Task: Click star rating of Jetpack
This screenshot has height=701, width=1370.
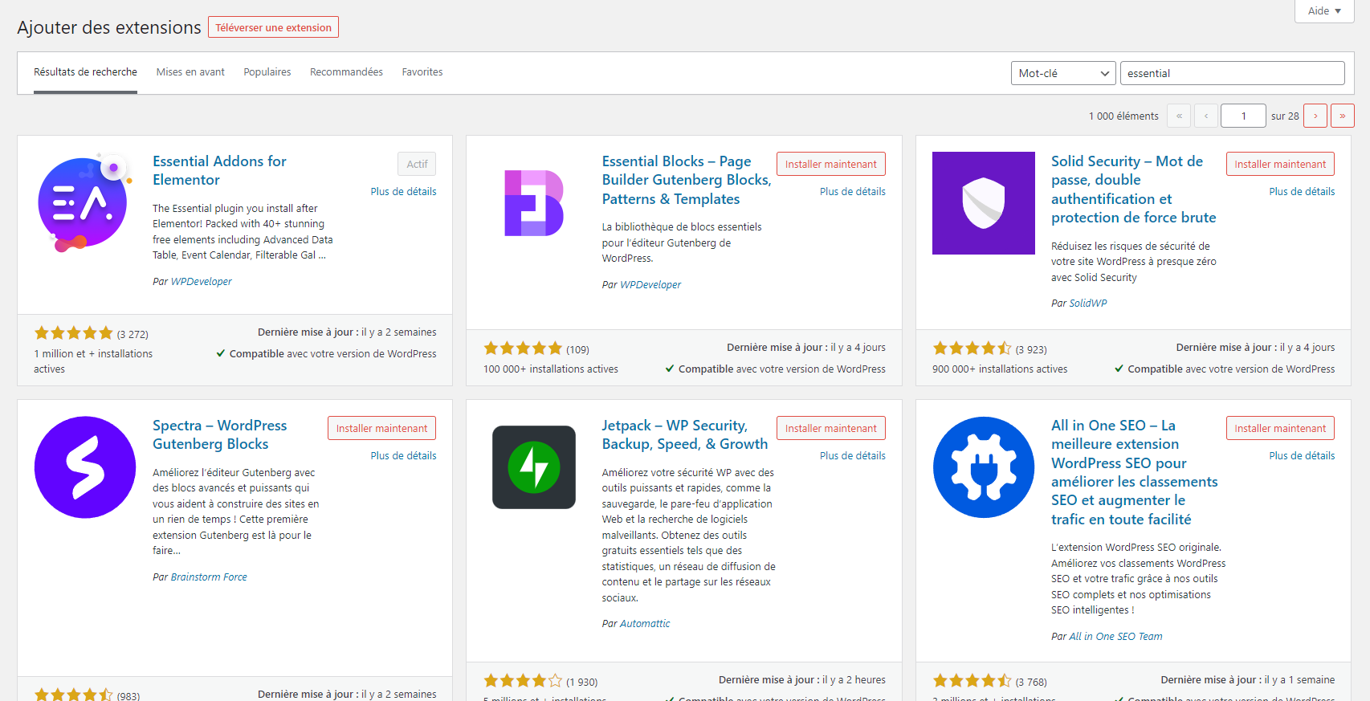Action: click(523, 681)
